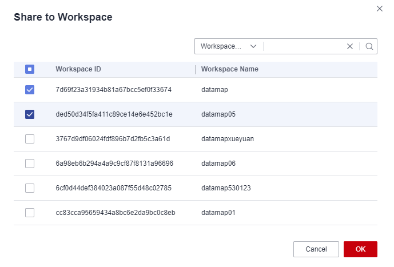Open the Workspace filter dropdown

pyautogui.click(x=228, y=46)
